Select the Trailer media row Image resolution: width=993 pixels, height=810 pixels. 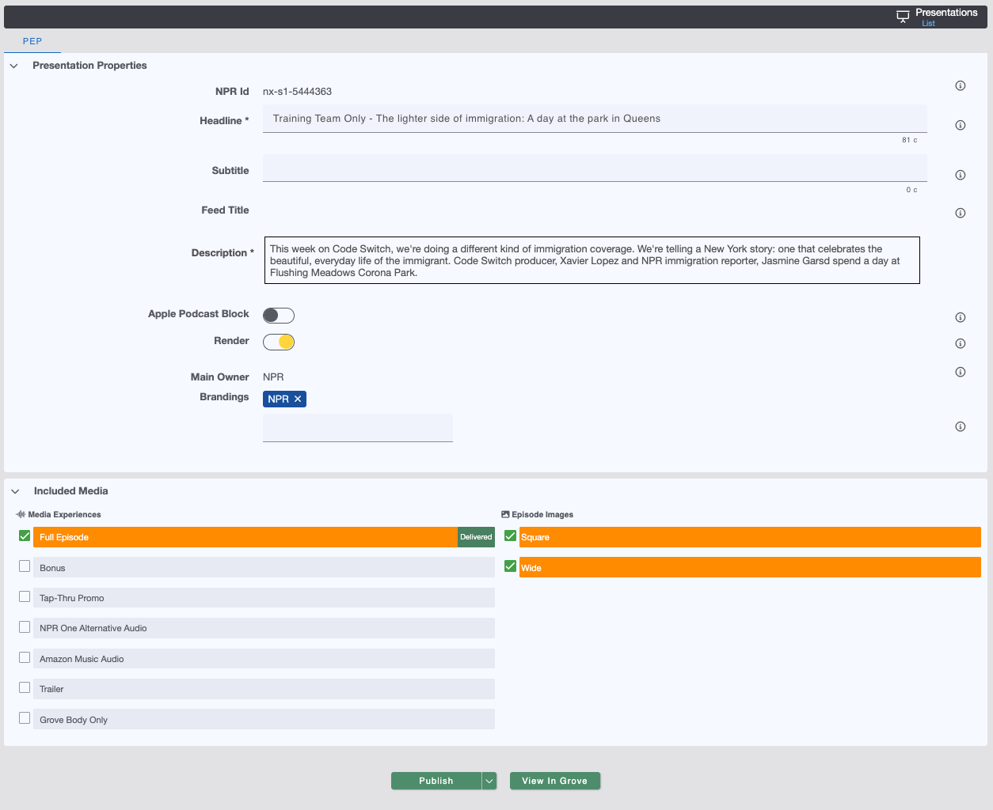coord(264,689)
